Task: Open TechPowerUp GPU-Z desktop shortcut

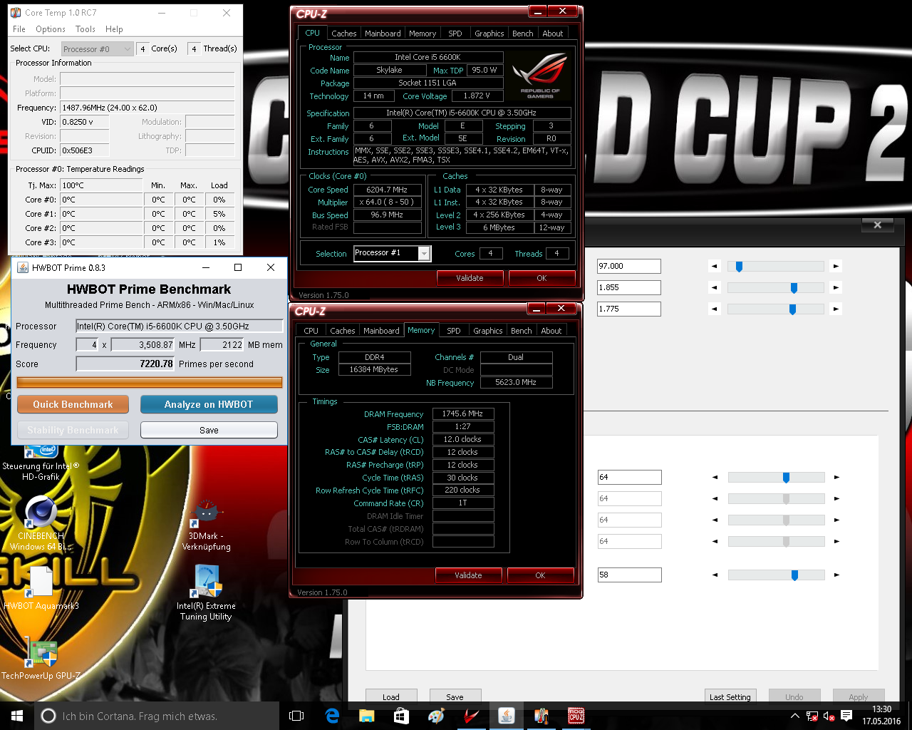Action: click(41, 659)
